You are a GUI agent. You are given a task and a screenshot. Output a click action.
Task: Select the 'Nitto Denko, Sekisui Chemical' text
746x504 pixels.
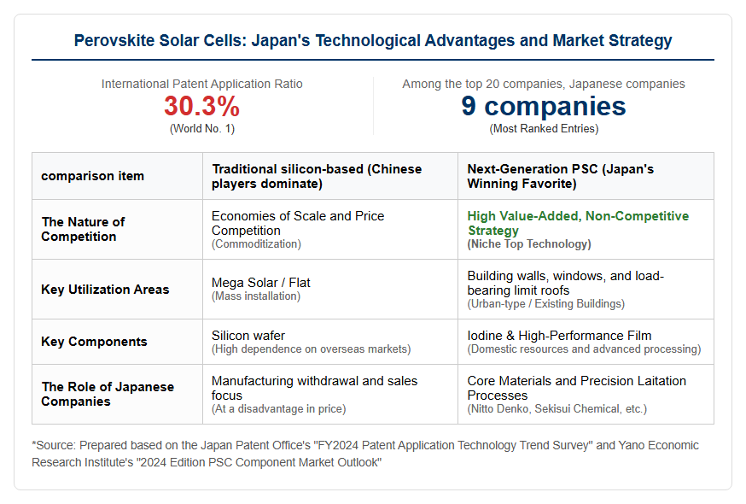[x=557, y=408]
